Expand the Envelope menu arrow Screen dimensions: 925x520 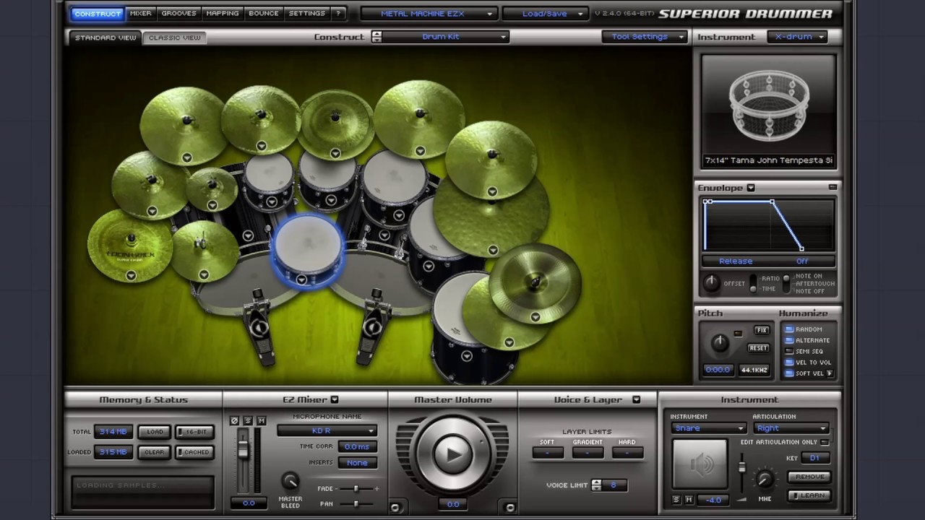click(751, 188)
